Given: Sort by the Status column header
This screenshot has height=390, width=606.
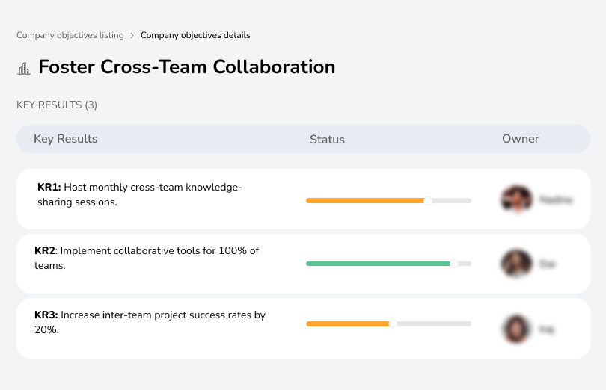Looking at the screenshot, I should [327, 140].
